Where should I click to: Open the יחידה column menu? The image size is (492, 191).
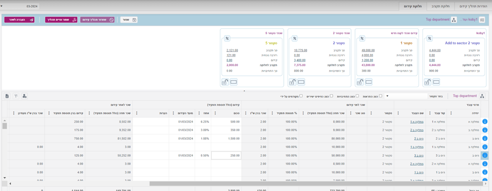tap(451, 113)
